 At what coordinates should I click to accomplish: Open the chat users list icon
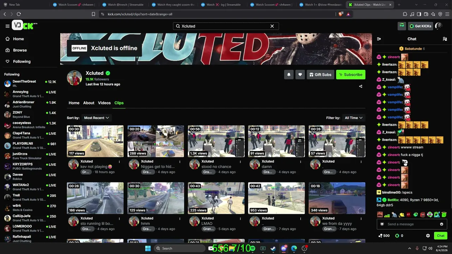point(445,39)
